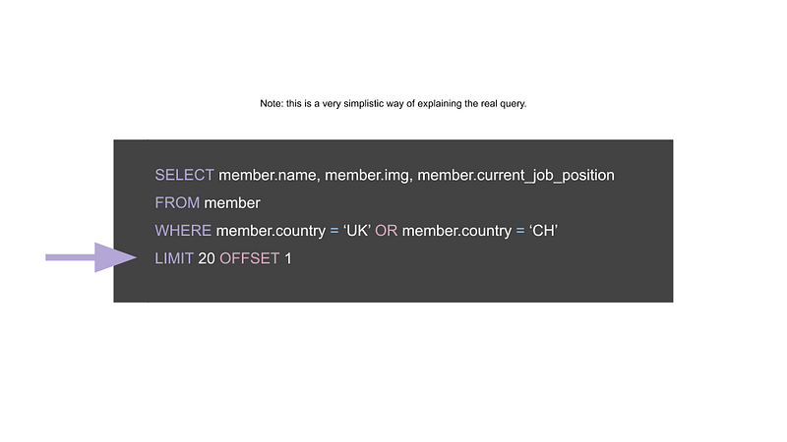This screenshot has width=787, height=442.
Task: Click the 'UK' string value
Action: [357, 231]
